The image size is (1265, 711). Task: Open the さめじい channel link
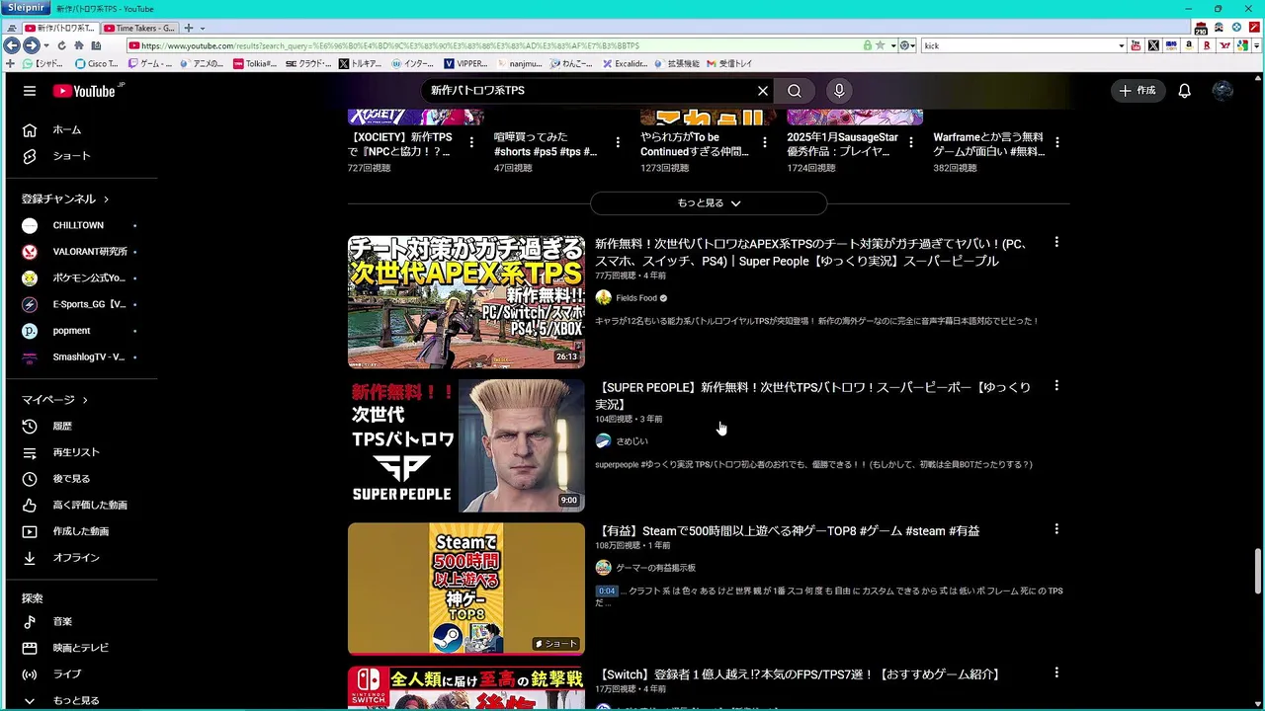[x=632, y=441]
